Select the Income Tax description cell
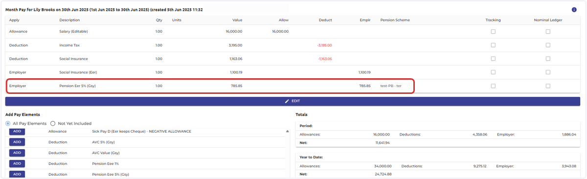Viewport: 587px width, 179px height. (69, 45)
